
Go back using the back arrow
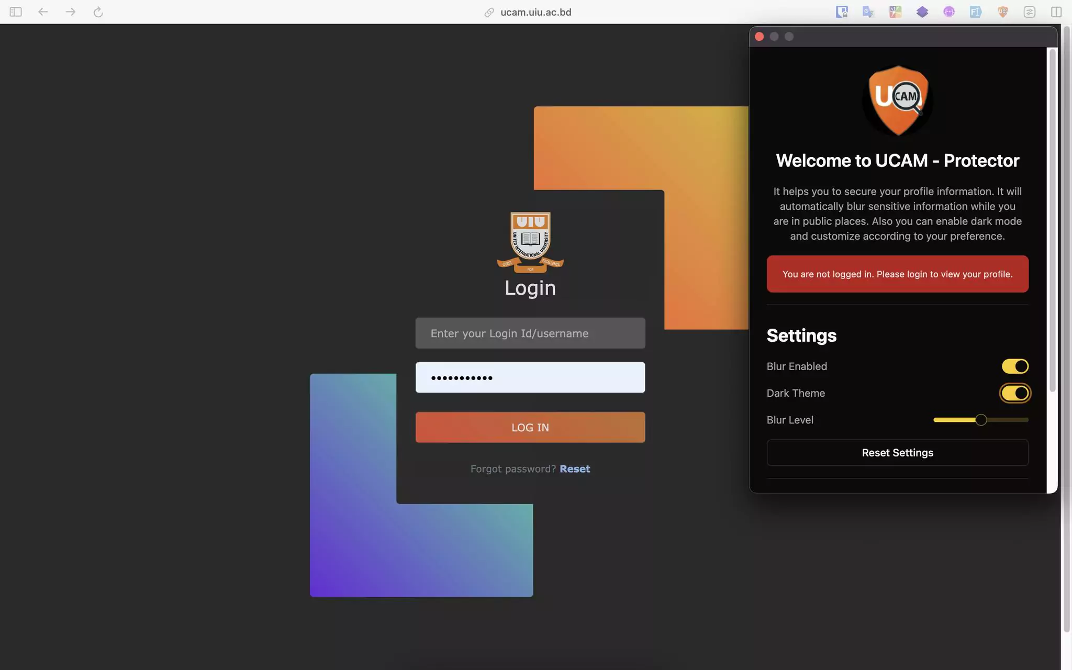[x=43, y=12]
